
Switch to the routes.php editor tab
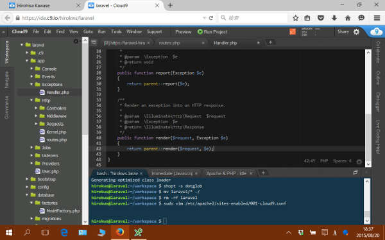169,43
